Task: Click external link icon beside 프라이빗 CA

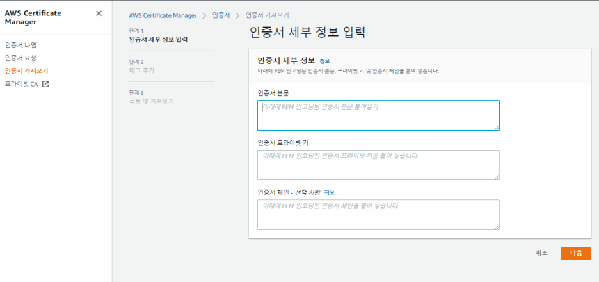Action: pyautogui.click(x=45, y=84)
